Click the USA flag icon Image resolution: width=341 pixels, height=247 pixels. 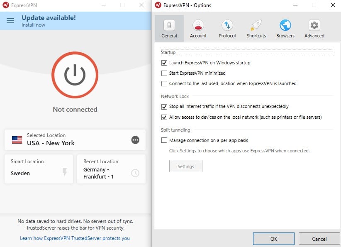click(17, 140)
